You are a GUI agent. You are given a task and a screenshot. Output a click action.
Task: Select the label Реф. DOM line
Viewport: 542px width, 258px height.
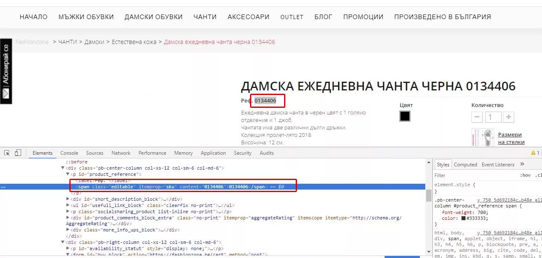pyautogui.click(x=104, y=180)
